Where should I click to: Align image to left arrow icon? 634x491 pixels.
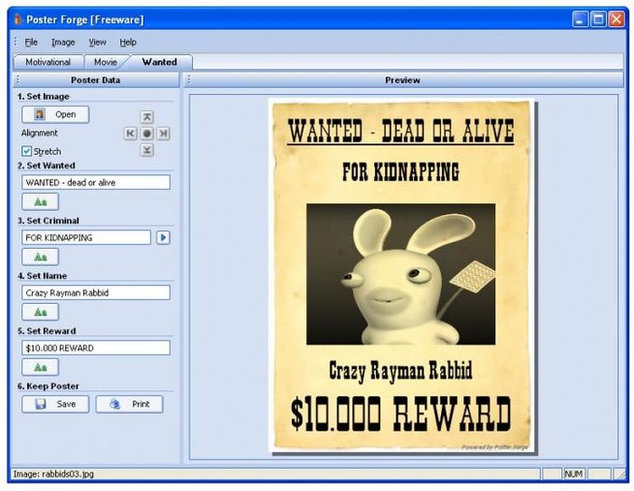[131, 133]
